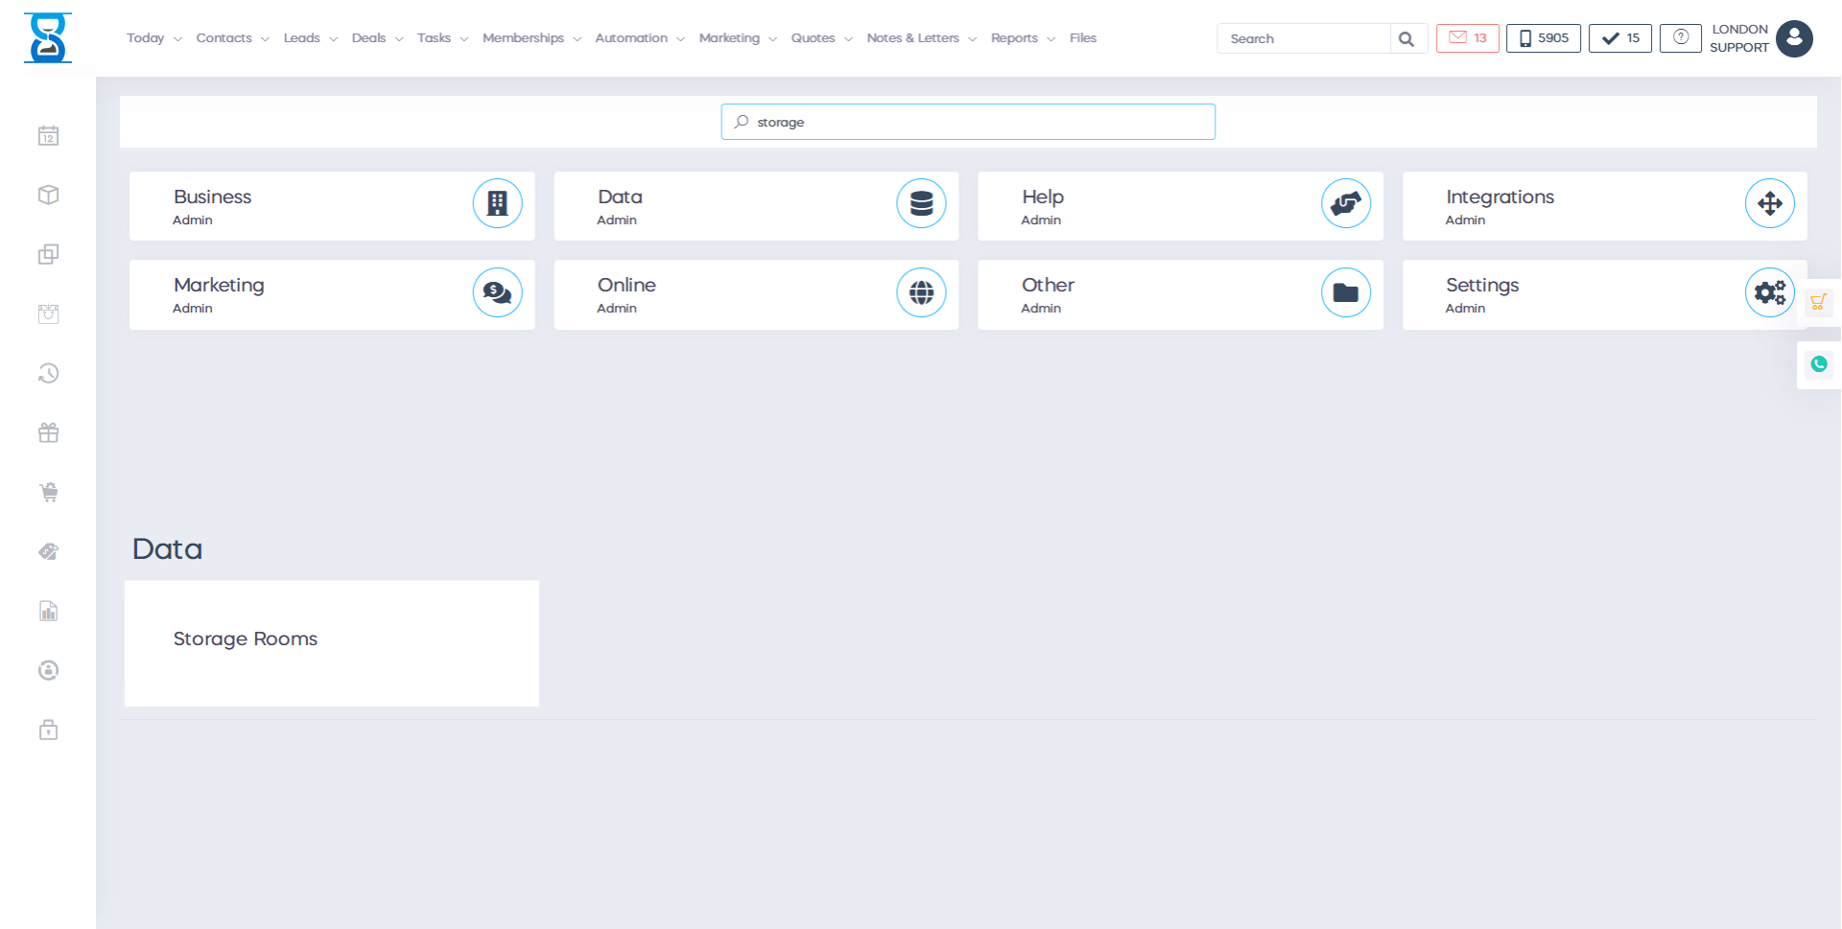Image resolution: width=1842 pixels, height=929 pixels.
Task: Click the Online globe icon
Action: point(921,292)
